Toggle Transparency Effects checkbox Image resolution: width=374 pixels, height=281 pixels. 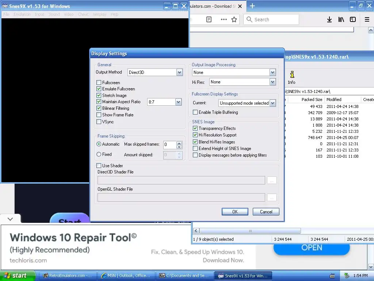tap(195, 128)
